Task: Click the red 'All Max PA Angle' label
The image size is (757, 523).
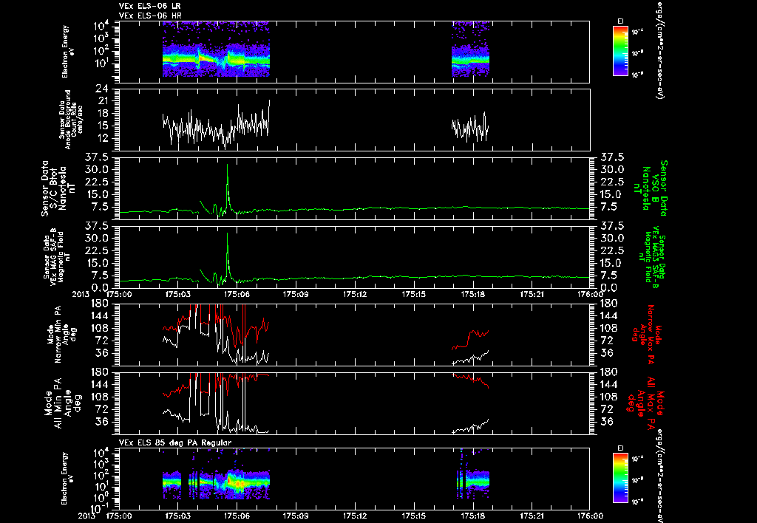Action: click(645, 403)
